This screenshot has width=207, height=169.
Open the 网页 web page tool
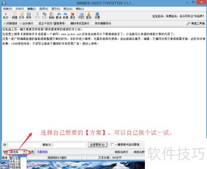click(81, 16)
